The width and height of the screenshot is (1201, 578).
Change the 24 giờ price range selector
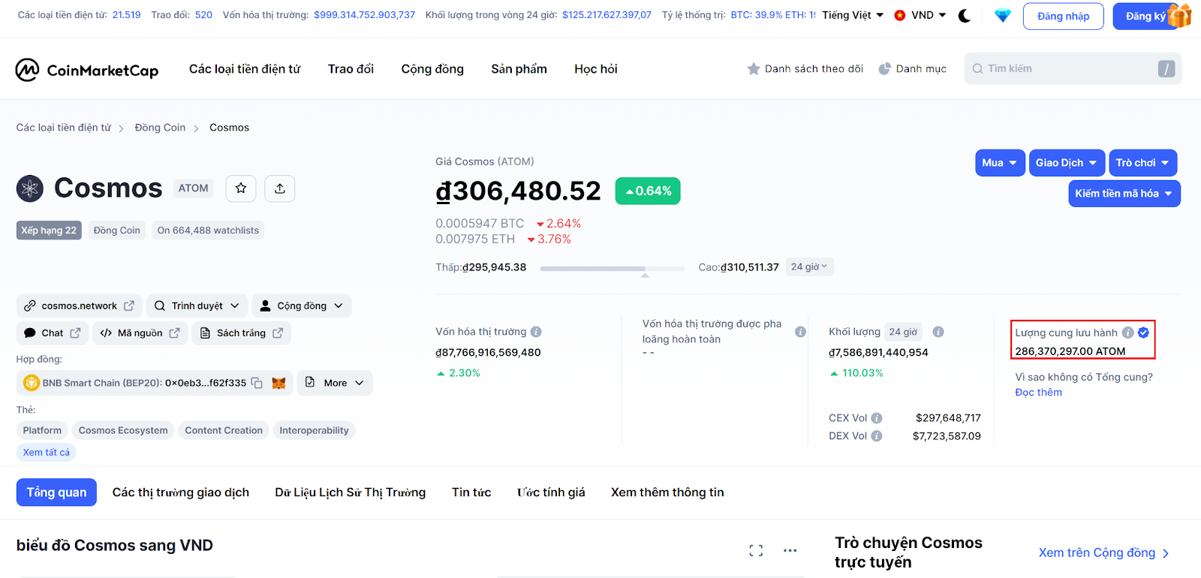click(809, 267)
